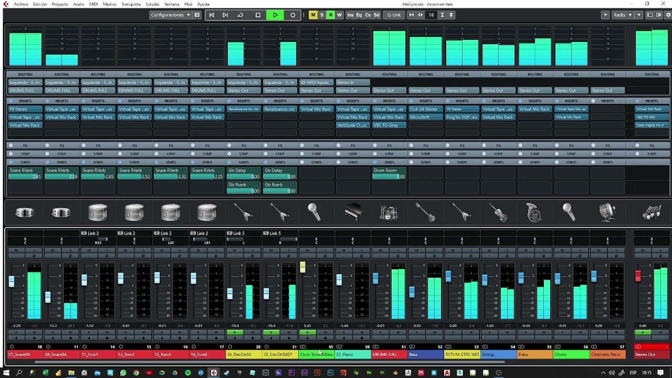This screenshot has width=672, height=378.
Task: Open the Racks dropdown menu
Action: pos(623,15)
